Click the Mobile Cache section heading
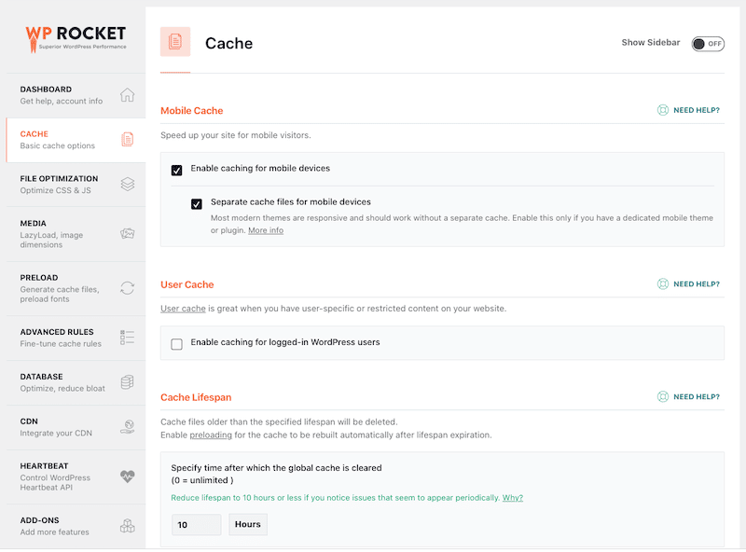Screen dimensions: 746x552 click(x=192, y=111)
